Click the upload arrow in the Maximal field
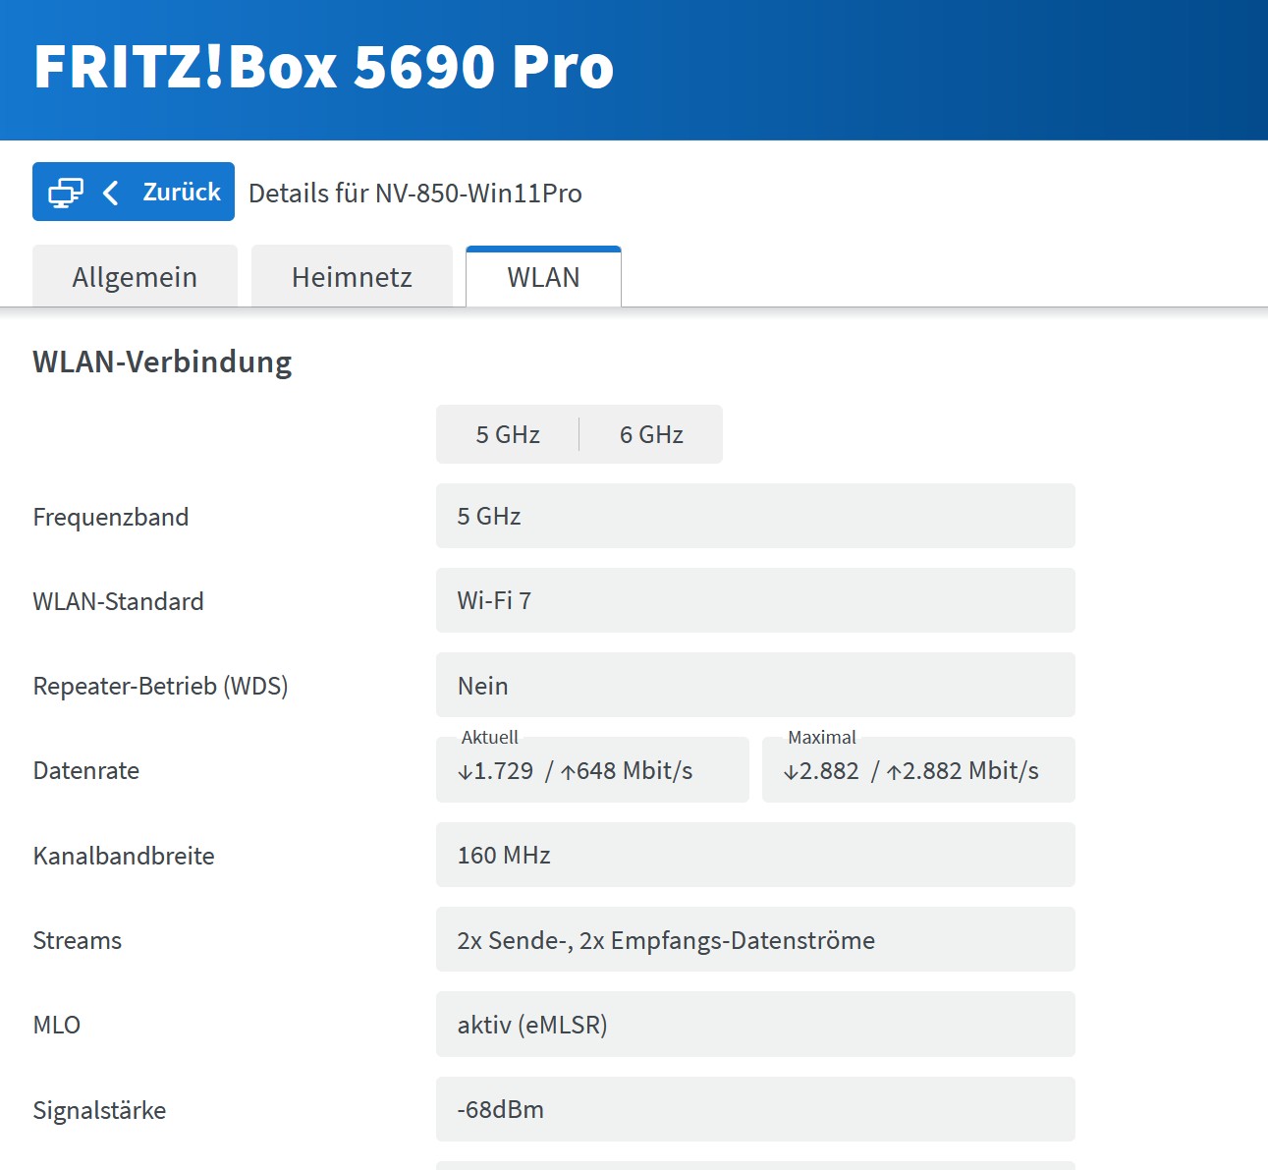 [x=895, y=770]
